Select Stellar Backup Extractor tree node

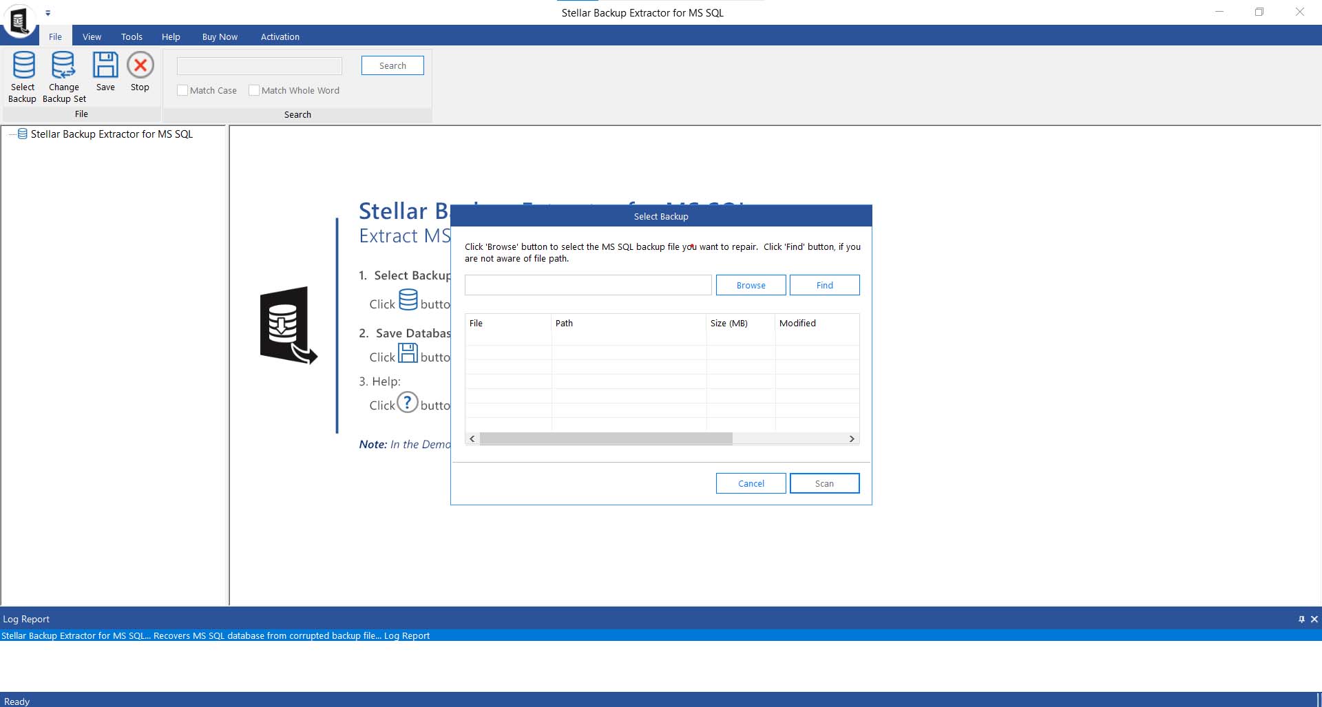click(112, 134)
